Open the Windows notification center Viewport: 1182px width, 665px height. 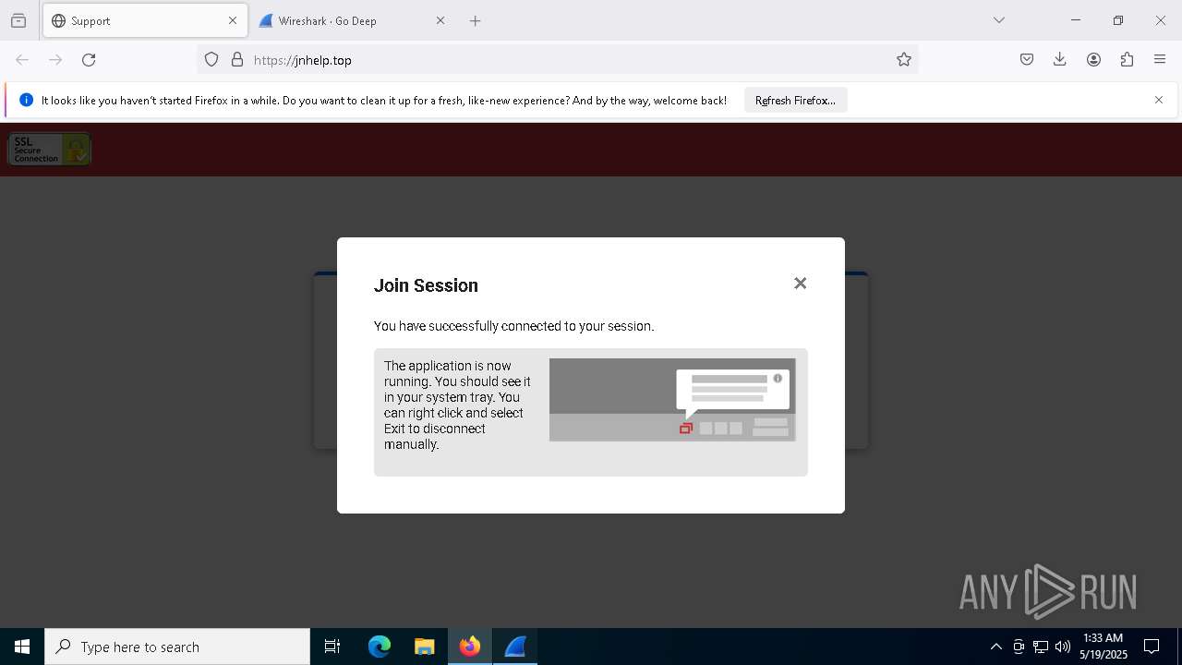(1152, 647)
